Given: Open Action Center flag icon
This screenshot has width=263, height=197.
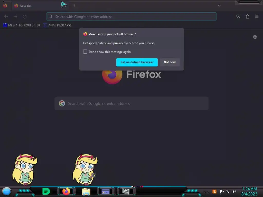Looking at the screenshot, I should 222,191.
